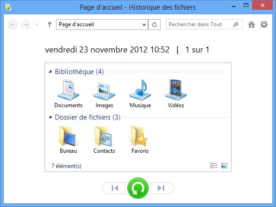Click the 1 sur 1 counter

(197, 50)
